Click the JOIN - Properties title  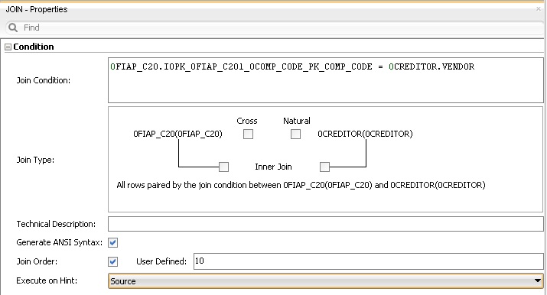pyautogui.click(x=37, y=9)
